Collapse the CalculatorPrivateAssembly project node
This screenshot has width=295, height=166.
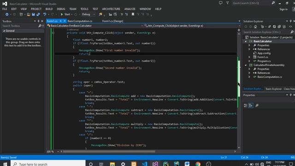point(246,65)
